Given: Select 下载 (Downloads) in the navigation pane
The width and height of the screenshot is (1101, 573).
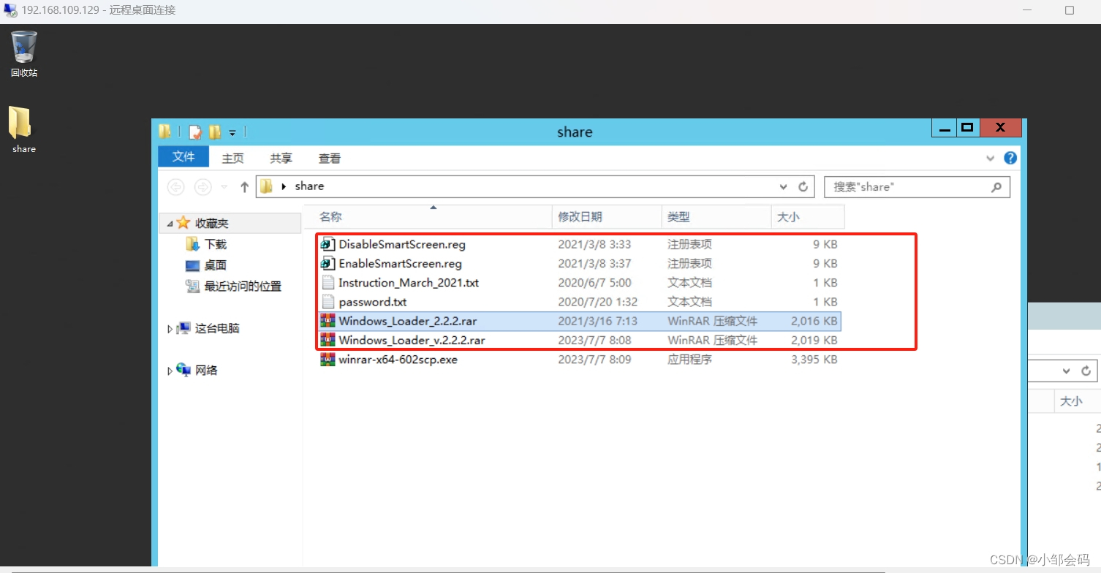Looking at the screenshot, I should (x=216, y=244).
